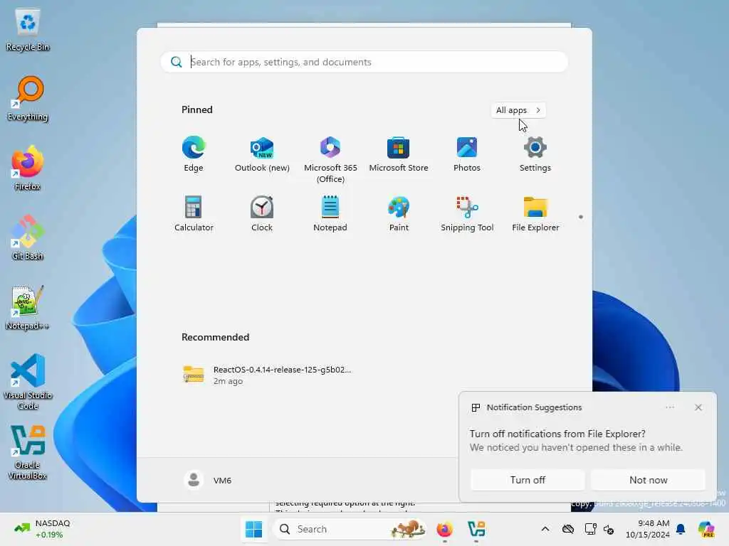Image resolution: width=729 pixels, height=546 pixels.
Task: Open the Clock app
Action: click(262, 213)
